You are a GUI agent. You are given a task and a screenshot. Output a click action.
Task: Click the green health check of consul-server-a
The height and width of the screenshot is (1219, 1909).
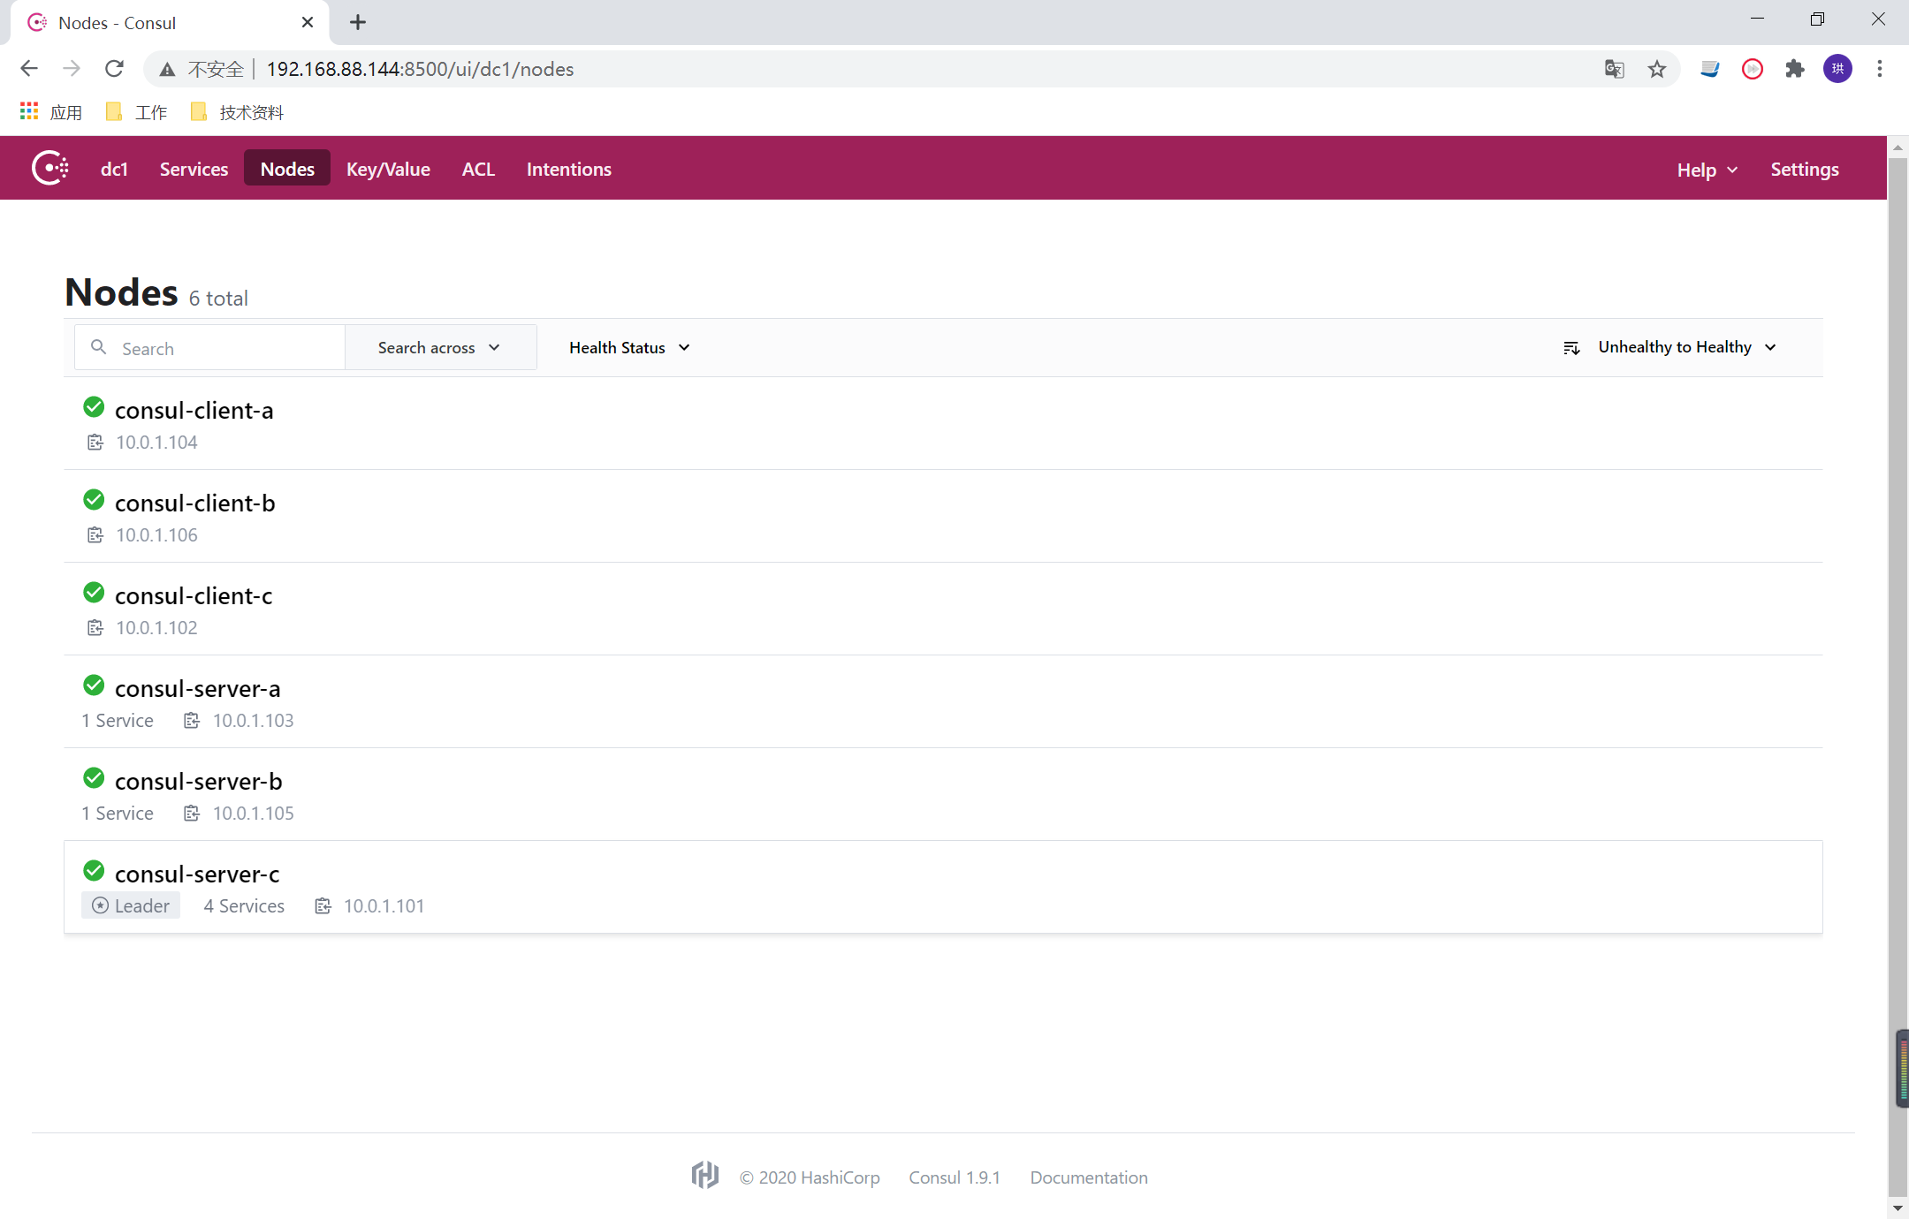[94, 685]
